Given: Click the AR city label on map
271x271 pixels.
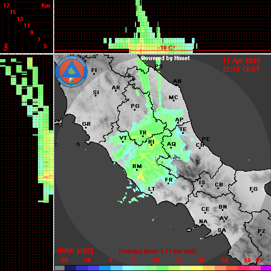Looking at the screenshot, I should (116, 88).
